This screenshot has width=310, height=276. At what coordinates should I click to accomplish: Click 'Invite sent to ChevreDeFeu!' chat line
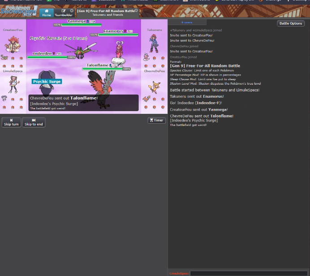192,40
